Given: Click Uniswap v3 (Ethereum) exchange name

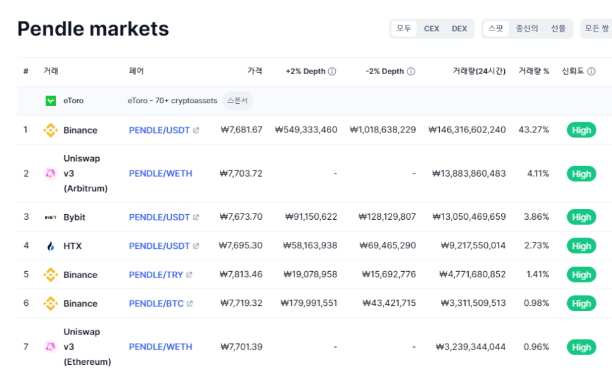Looking at the screenshot, I should pyautogui.click(x=87, y=346).
